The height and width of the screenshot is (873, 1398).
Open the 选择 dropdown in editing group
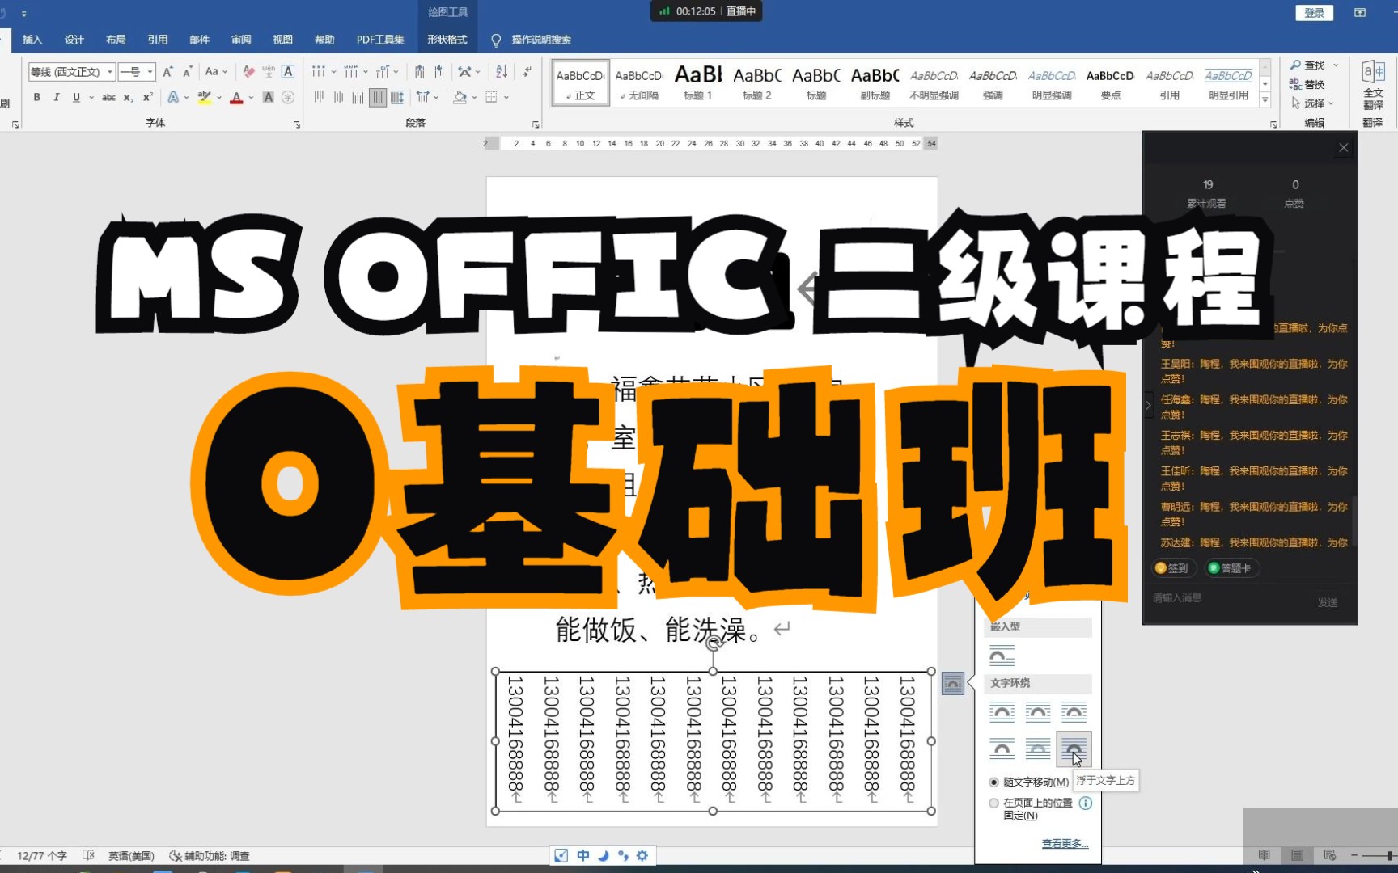(1315, 103)
